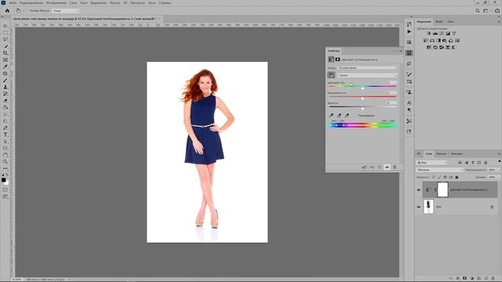Viewport: 502px width, 282px height.
Task: Click the trash icon in the Properties panel
Action: [395, 167]
